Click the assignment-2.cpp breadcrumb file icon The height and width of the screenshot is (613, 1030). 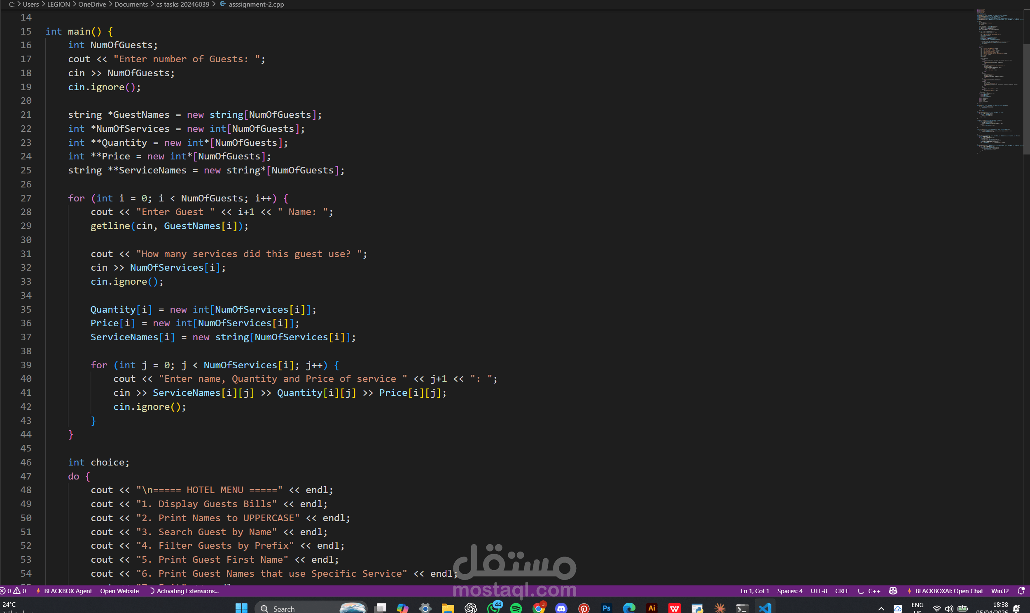point(223,4)
